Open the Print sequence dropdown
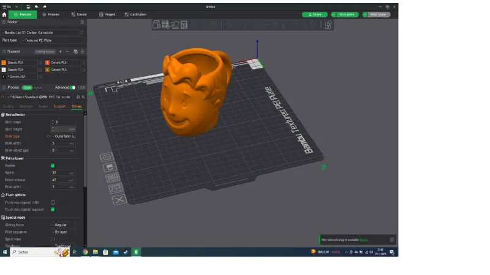 64,232
